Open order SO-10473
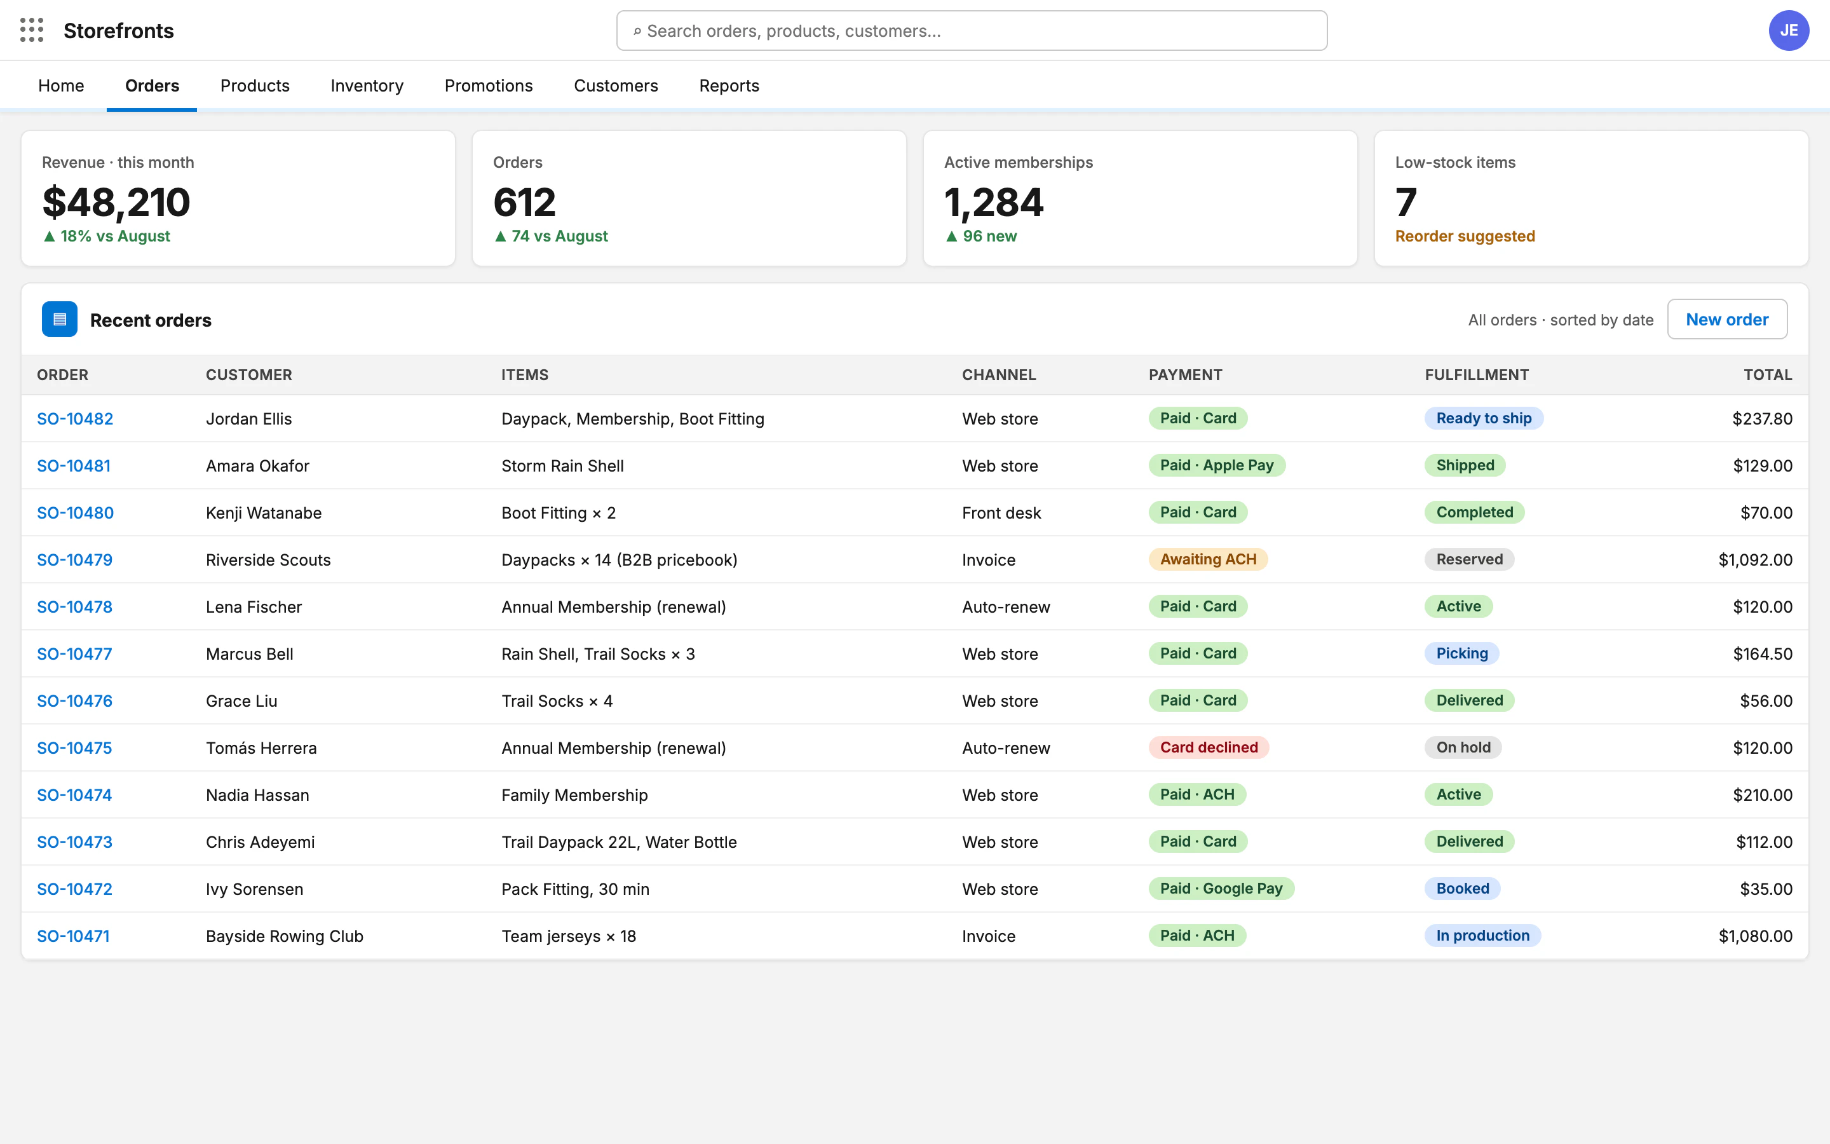1830x1144 pixels. click(74, 841)
